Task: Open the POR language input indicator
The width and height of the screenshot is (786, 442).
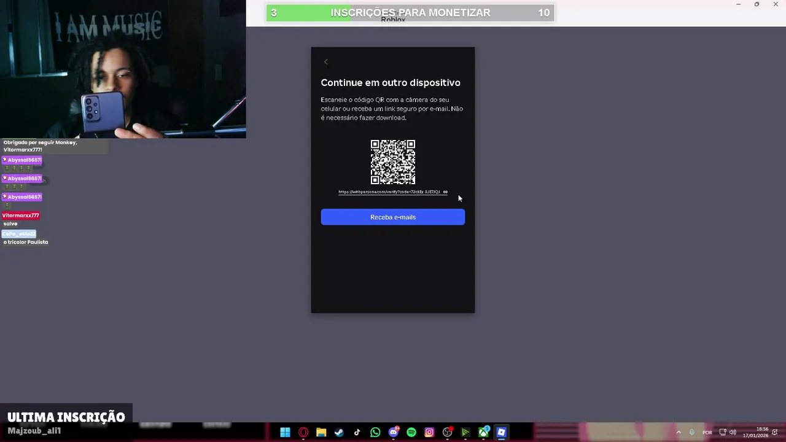Action: point(707,432)
